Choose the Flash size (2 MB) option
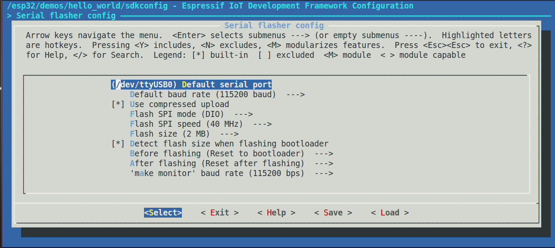This screenshot has height=248, width=555. tap(169, 134)
